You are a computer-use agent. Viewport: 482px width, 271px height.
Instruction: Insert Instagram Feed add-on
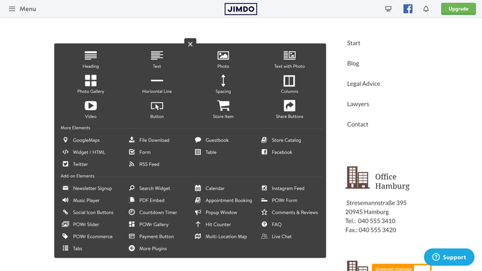coord(283,188)
